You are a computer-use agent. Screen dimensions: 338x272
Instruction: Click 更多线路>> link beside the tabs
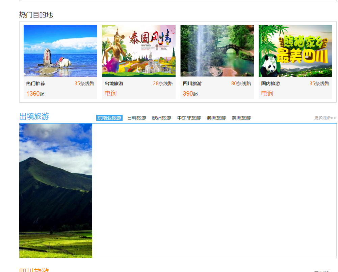pos(325,118)
